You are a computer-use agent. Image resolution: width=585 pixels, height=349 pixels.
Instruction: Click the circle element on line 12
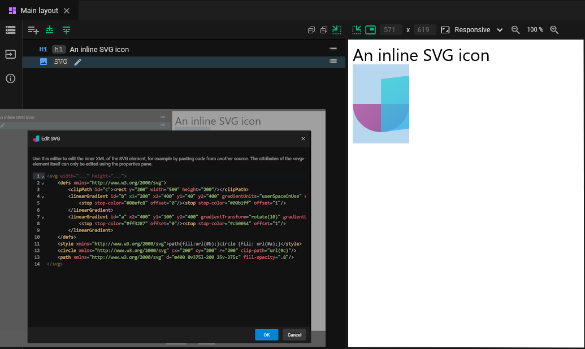(177, 251)
